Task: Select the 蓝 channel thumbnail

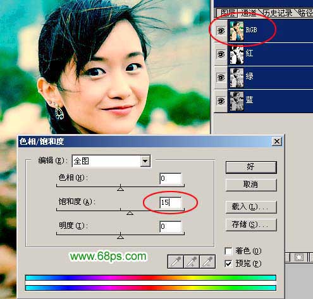Action: pos(236,101)
